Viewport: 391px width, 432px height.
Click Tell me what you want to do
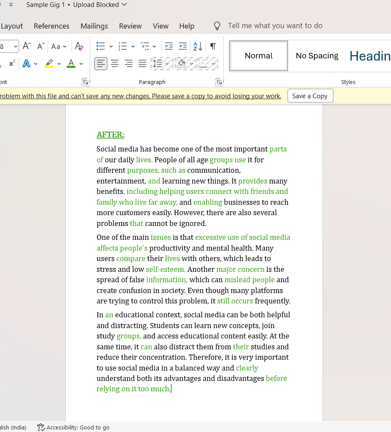click(275, 26)
